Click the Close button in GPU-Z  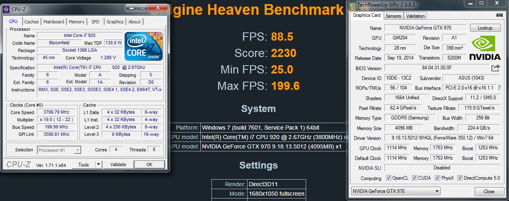click(x=489, y=192)
